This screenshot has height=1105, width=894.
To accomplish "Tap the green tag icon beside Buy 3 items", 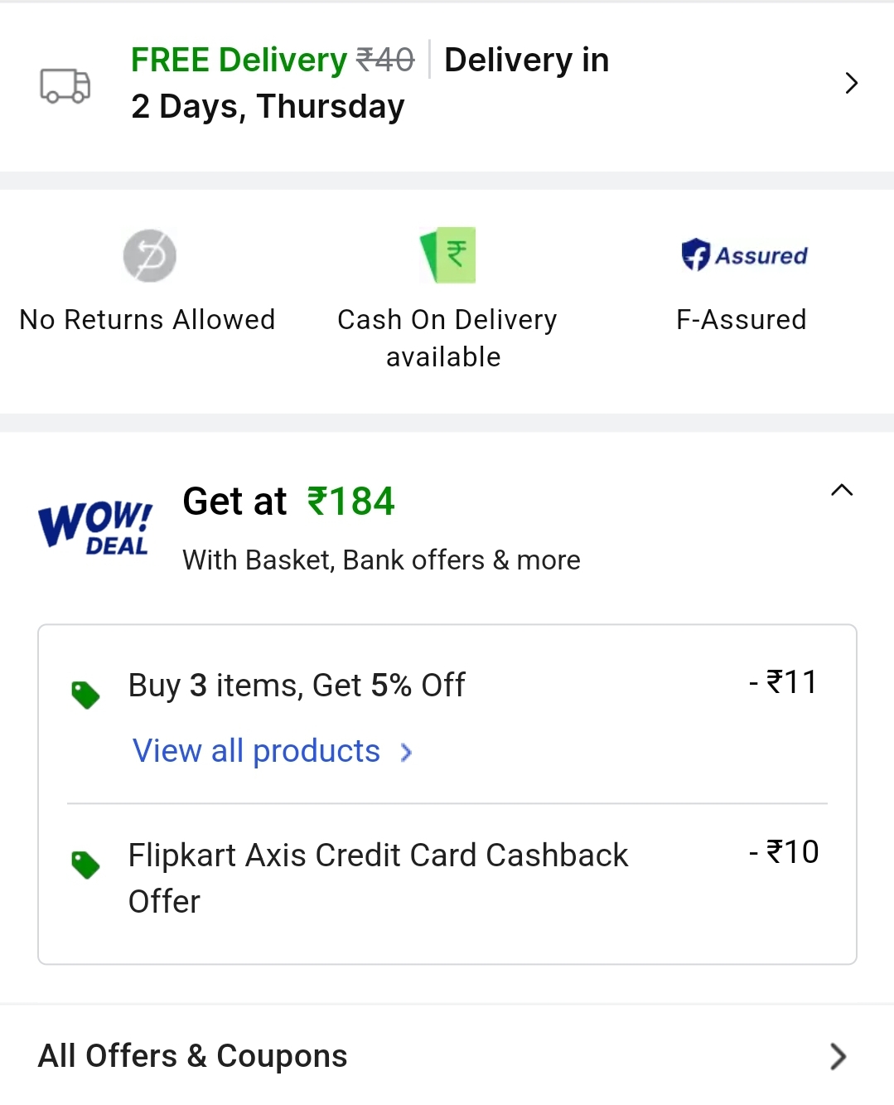I will tap(85, 695).
